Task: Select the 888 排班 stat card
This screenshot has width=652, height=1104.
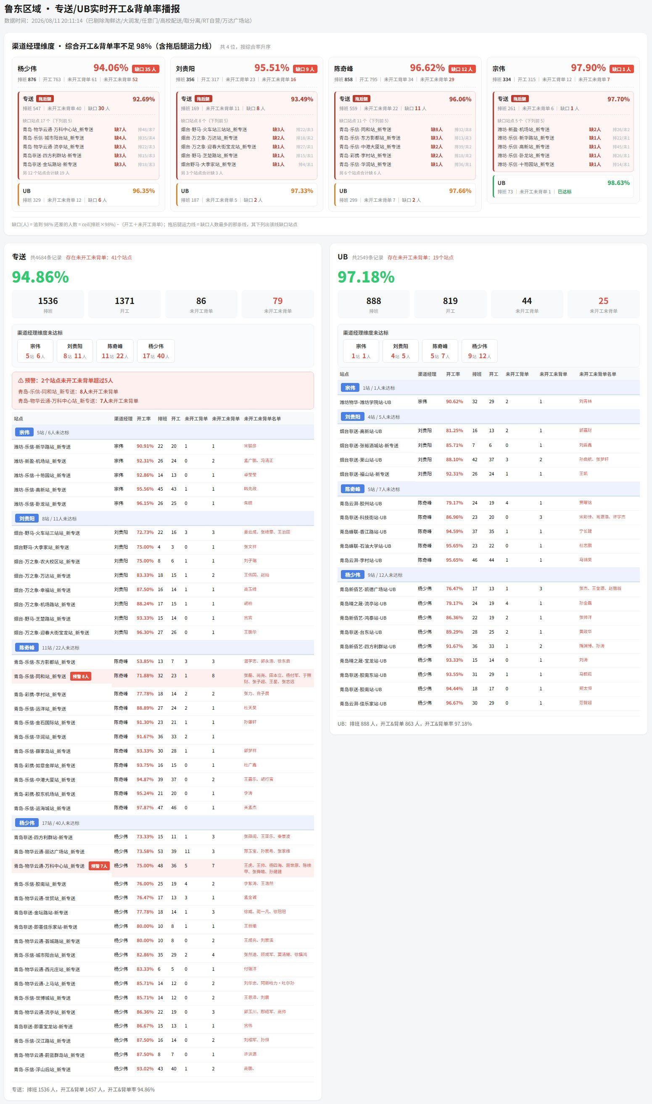Action: tap(373, 304)
